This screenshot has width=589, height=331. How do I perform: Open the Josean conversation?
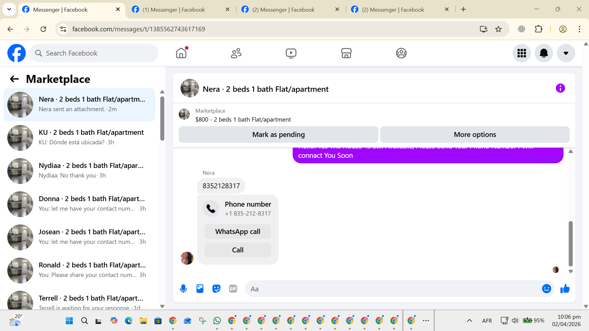point(79,237)
